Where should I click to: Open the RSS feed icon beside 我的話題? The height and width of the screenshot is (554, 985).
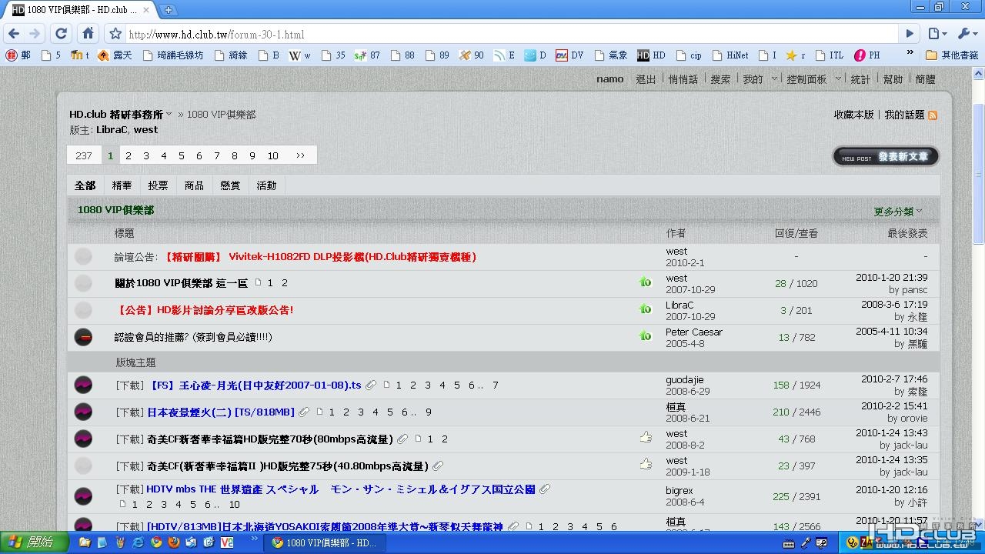tap(933, 115)
